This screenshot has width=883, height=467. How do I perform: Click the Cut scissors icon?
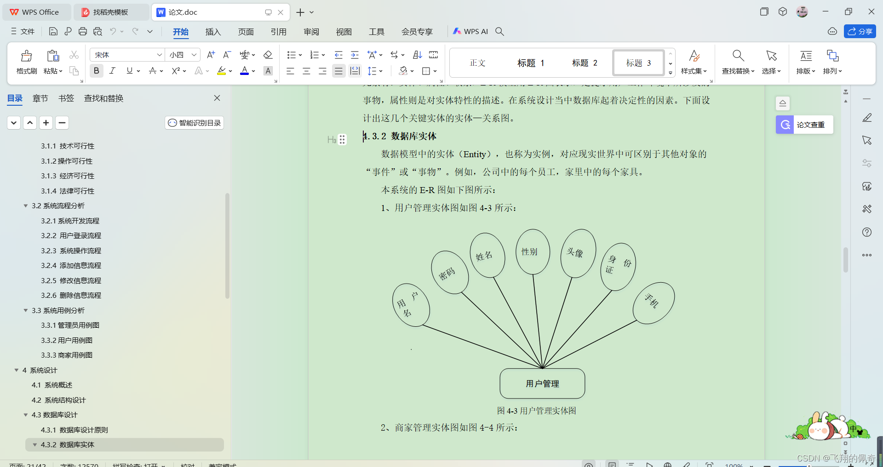tap(74, 55)
